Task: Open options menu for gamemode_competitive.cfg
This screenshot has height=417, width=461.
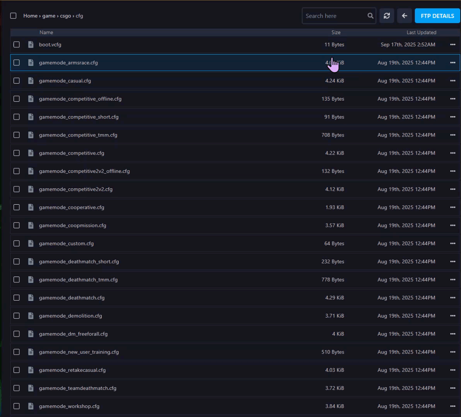Action: 452,153
